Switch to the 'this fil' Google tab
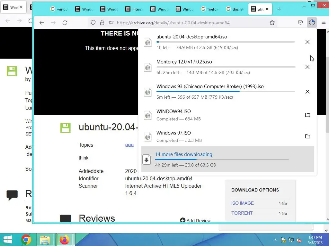The height and width of the screenshot is (246, 329). [236, 9]
